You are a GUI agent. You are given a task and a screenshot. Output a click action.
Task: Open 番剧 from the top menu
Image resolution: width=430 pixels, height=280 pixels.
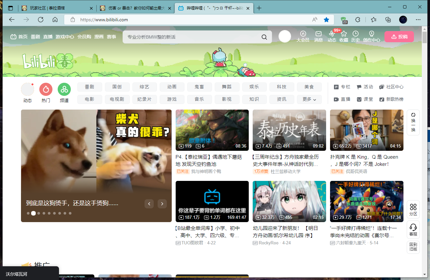coord(35,37)
